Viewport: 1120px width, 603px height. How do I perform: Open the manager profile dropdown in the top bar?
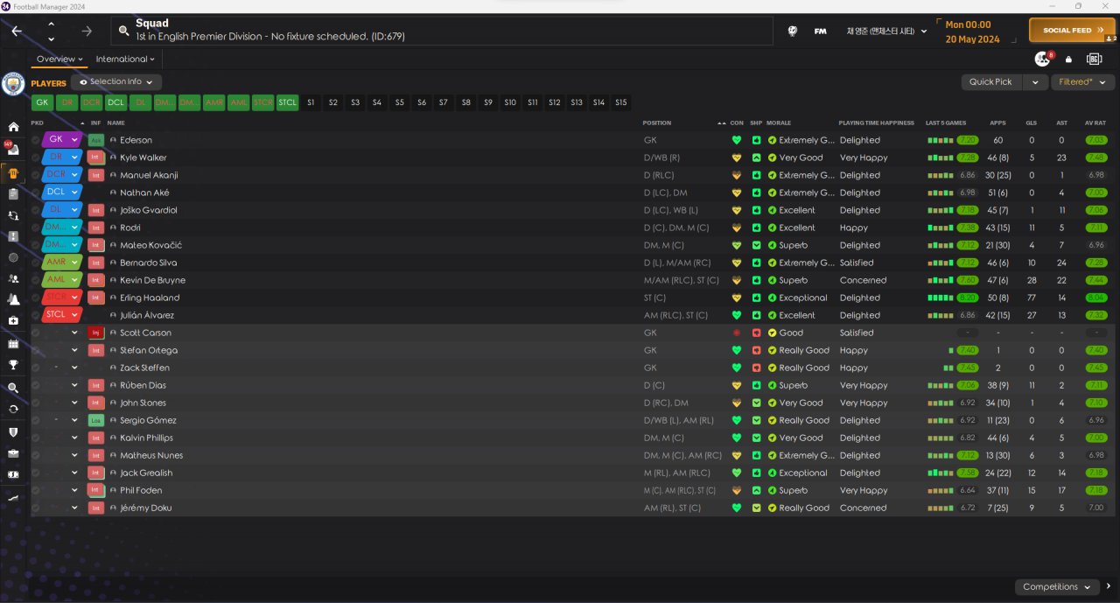point(886,31)
